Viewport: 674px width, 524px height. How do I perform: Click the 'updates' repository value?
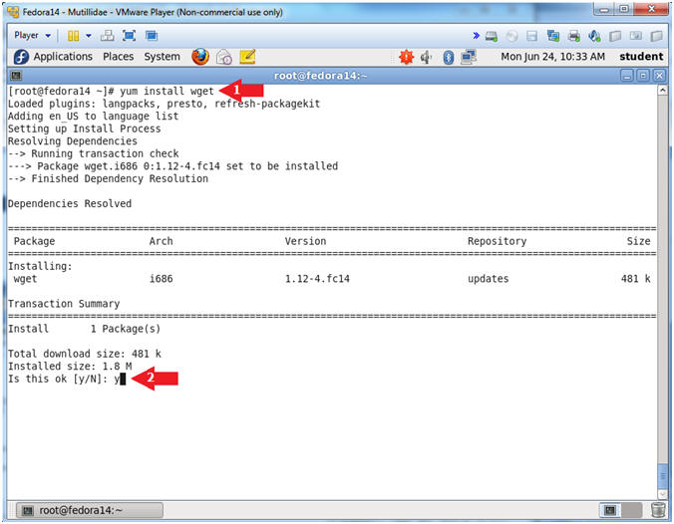[x=489, y=279]
